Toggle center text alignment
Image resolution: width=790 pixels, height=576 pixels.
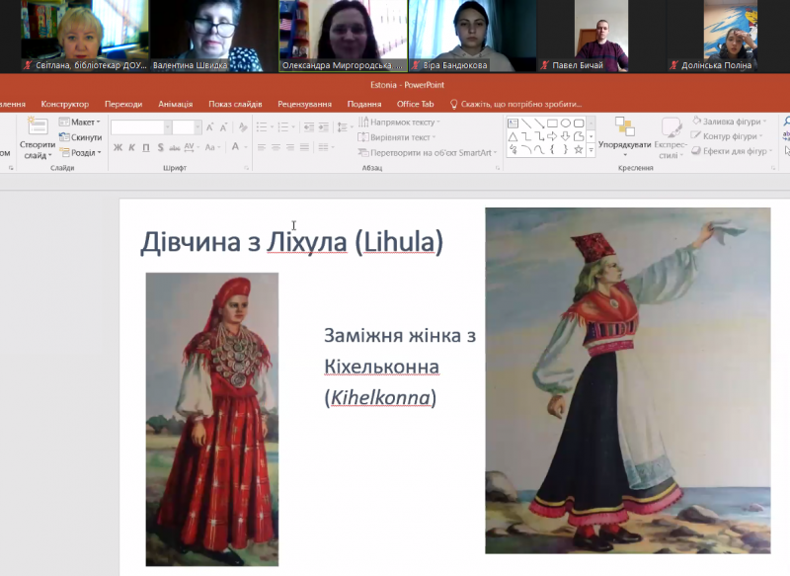(x=276, y=147)
